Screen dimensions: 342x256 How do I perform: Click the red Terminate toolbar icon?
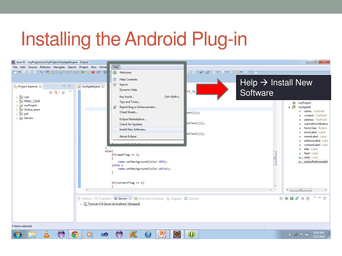coord(93,72)
